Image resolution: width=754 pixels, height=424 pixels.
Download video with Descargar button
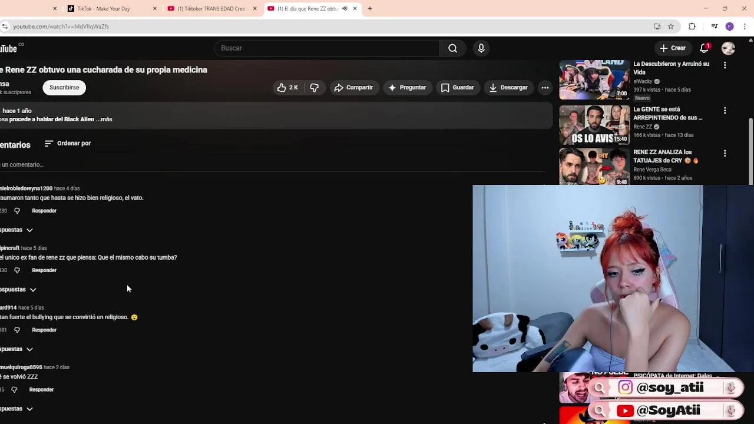coord(508,88)
